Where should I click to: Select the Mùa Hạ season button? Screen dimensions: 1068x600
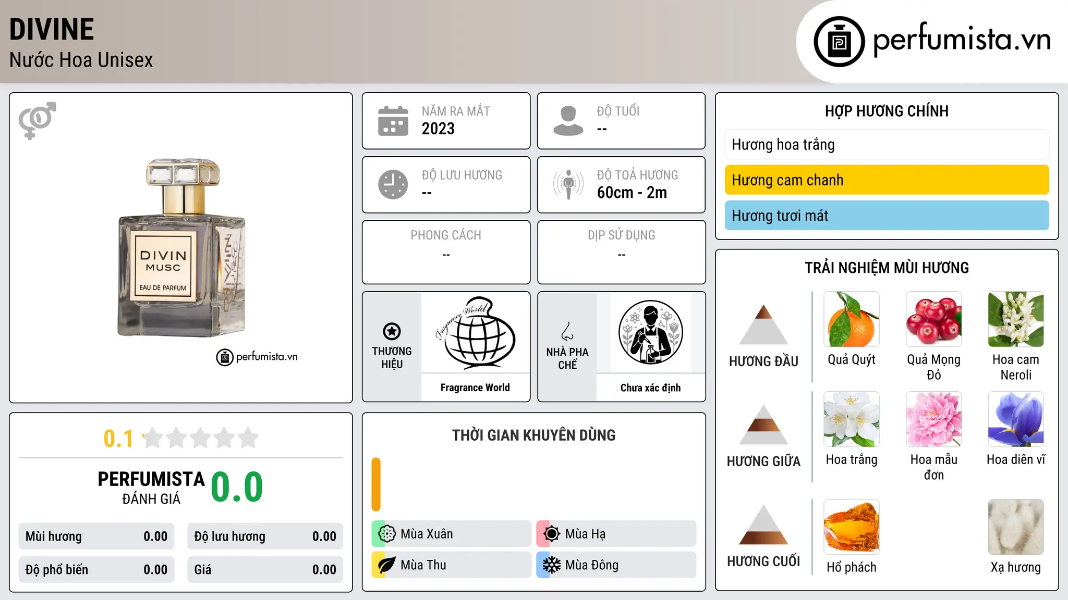pos(616,534)
